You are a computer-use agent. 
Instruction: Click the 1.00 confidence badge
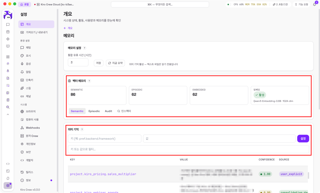pos(265,174)
